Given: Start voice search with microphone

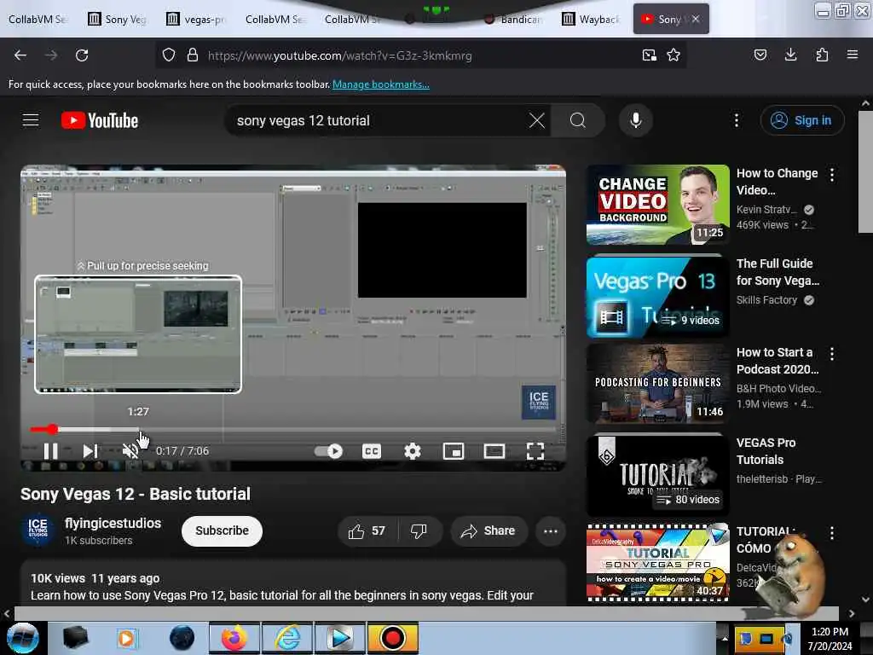Looking at the screenshot, I should [x=636, y=120].
